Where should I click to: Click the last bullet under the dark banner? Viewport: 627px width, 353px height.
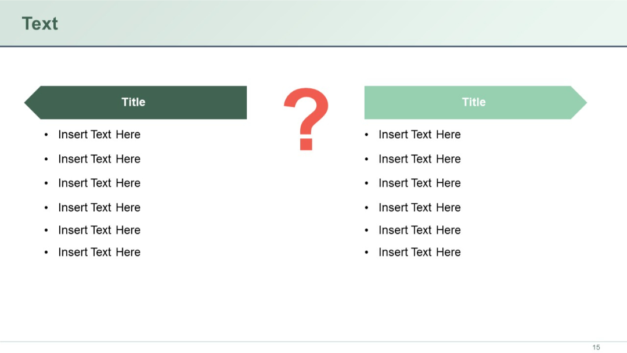(x=99, y=252)
